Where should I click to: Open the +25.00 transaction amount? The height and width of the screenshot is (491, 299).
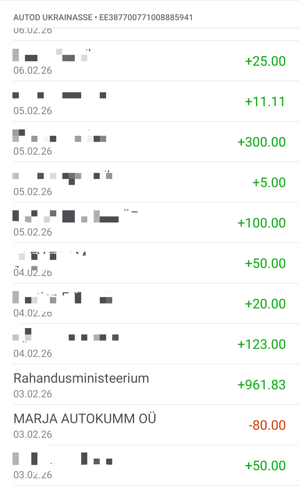tap(265, 61)
